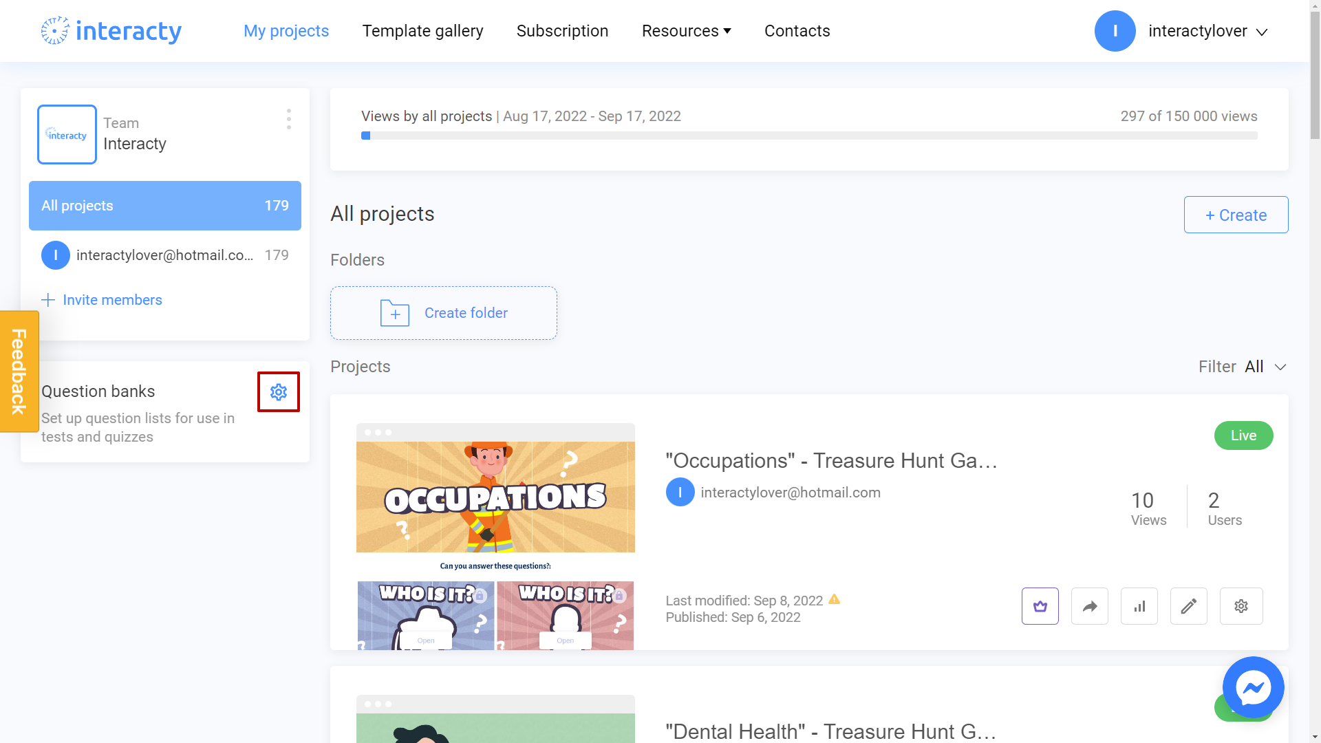Select My projects navigation tab
The height and width of the screenshot is (743, 1321).
pos(286,30)
